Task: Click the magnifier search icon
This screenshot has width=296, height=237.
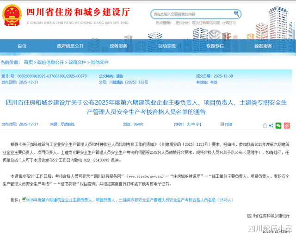Action: click(236, 13)
